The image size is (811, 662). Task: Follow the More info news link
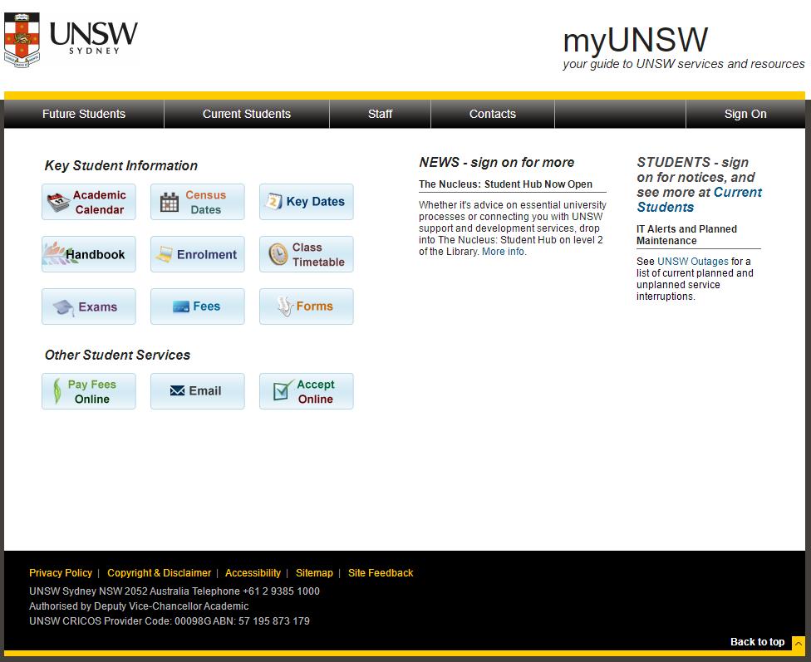pos(504,252)
